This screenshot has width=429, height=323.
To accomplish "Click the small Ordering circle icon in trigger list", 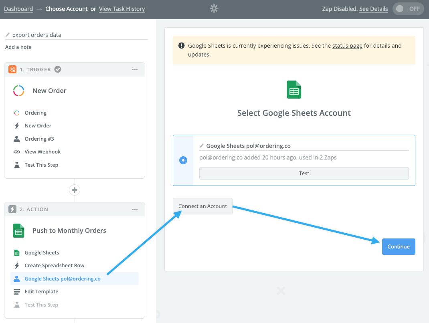I will pyautogui.click(x=17, y=113).
